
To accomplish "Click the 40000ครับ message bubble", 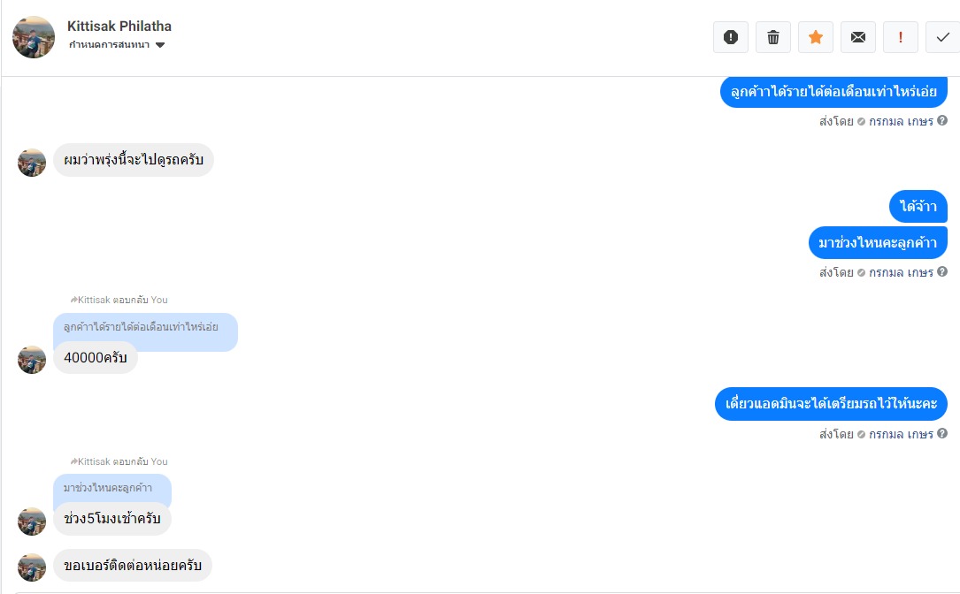I will pyautogui.click(x=96, y=358).
